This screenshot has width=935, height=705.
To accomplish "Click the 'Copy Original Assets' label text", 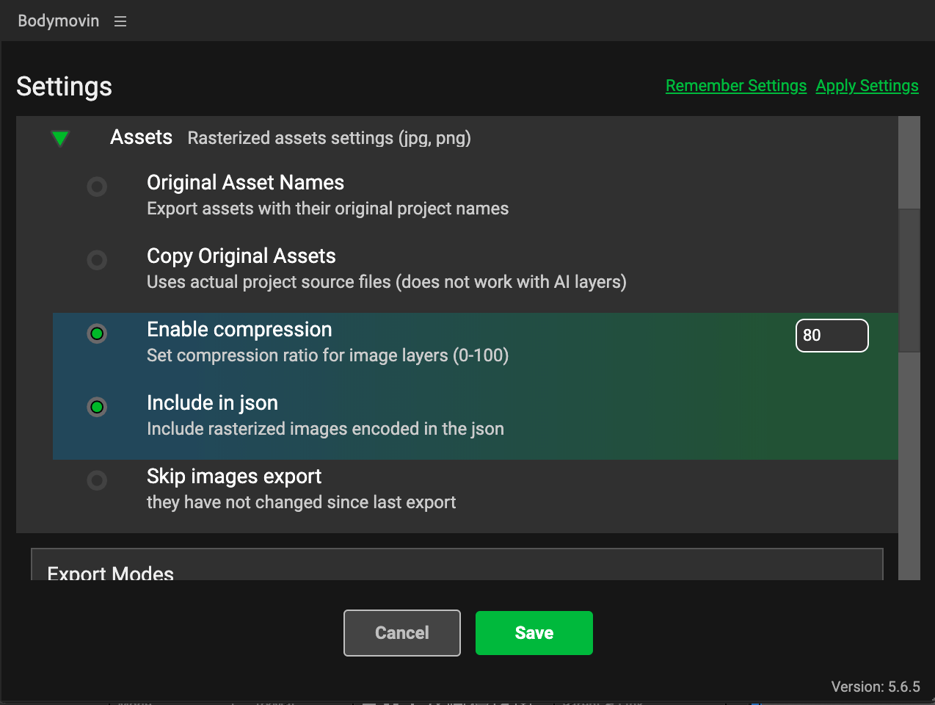I will pyautogui.click(x=241, y=256).
